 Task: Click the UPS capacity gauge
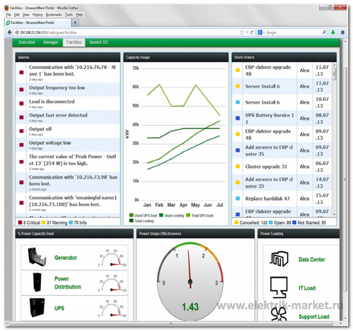112,308
